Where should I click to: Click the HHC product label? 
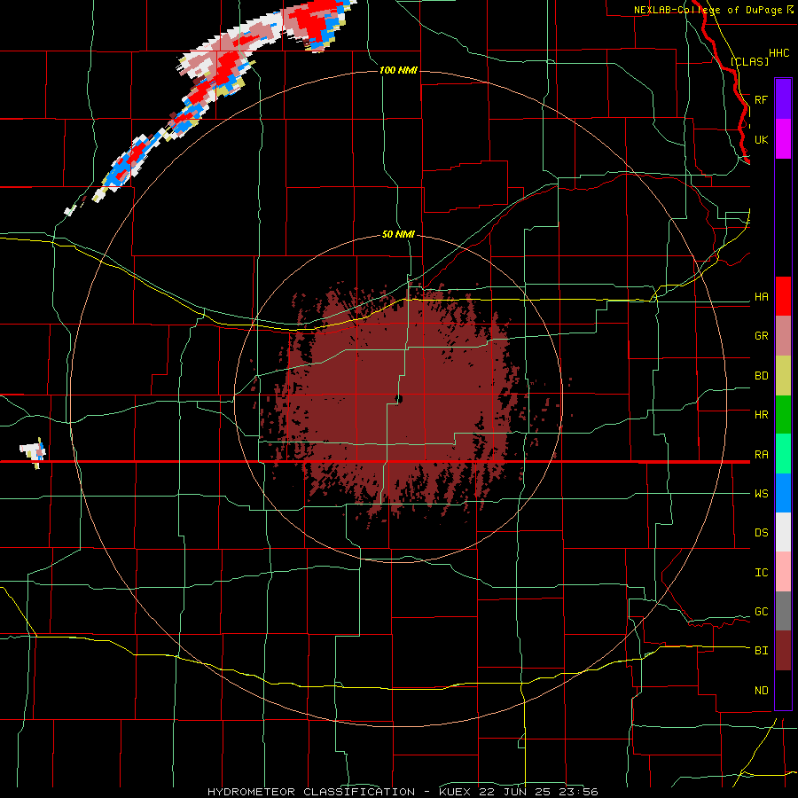(779, 53)
